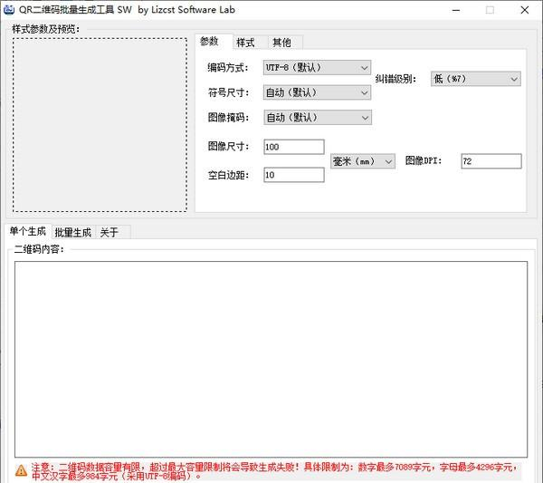Click the 二维码内容 text area

click(271, 359)
